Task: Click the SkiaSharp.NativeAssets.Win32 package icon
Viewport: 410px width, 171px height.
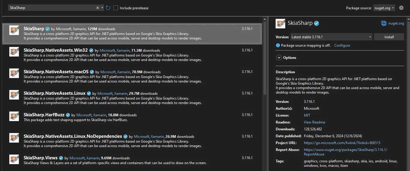Action: click(x=14, y=52)
